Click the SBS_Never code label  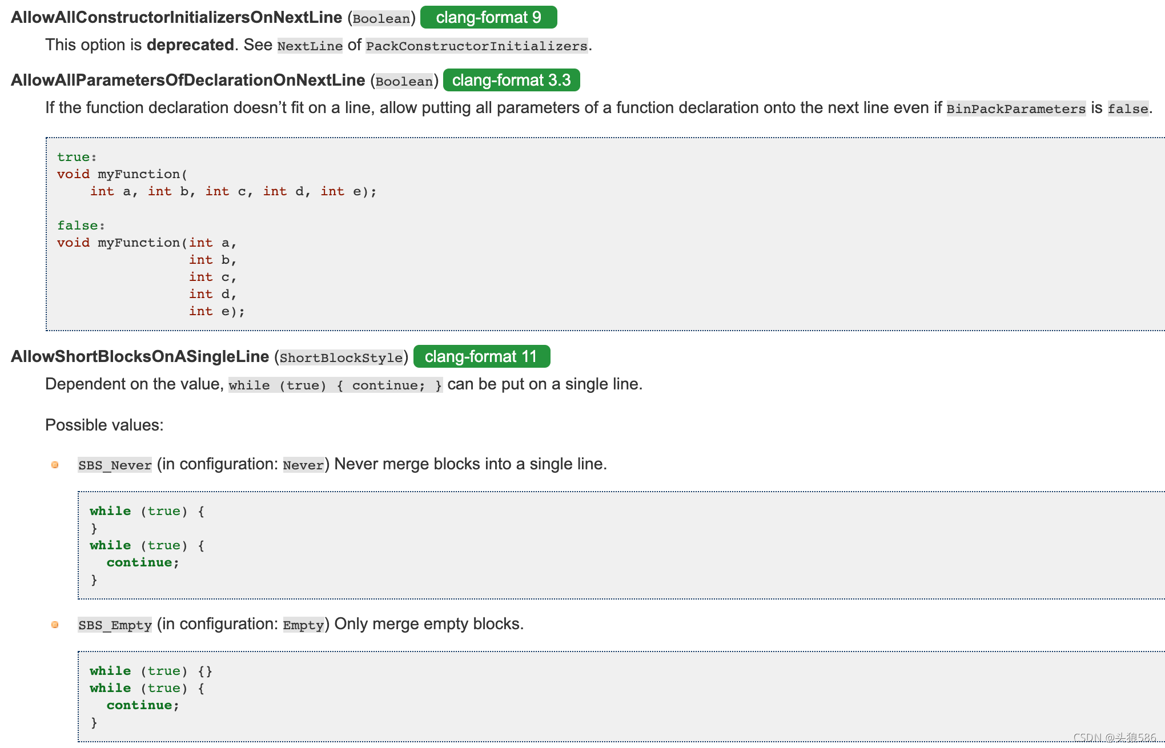pos(115,465)
